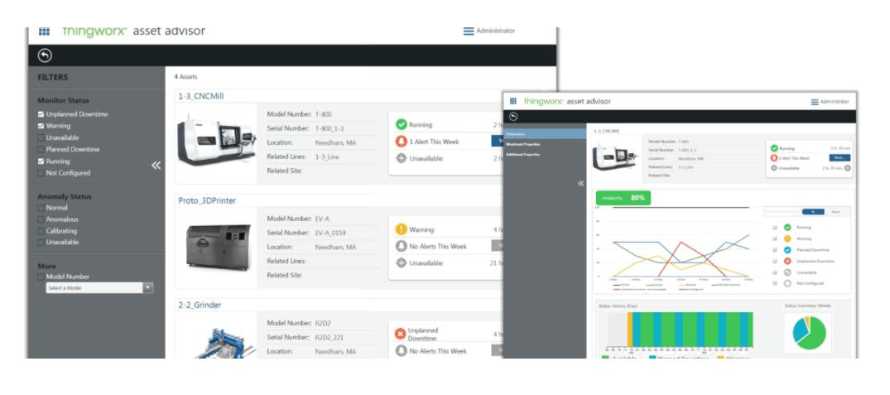This screenshot has height=395, width=890.
Task: Click the round icon right of Unavailable 2 hr 20 min
Action: tap(848, 168)
